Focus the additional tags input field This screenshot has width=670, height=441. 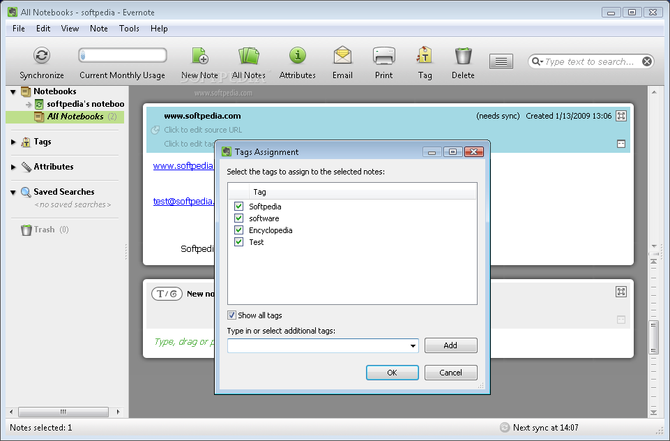[317, 345]
